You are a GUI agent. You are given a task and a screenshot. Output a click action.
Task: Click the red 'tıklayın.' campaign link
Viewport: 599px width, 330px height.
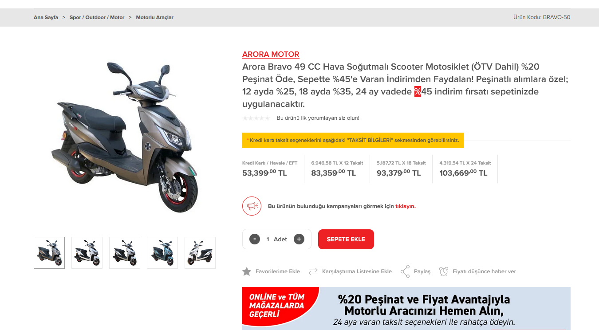point(405,206)
